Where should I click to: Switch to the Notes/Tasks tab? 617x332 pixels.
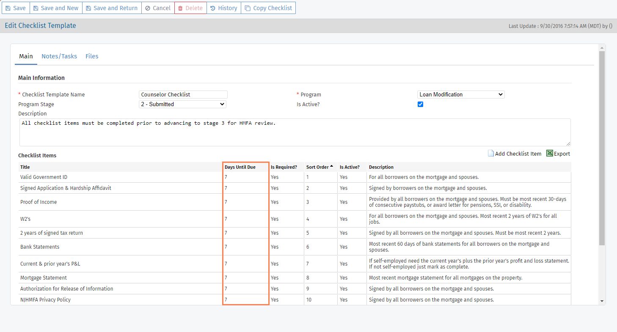(59, 56)
